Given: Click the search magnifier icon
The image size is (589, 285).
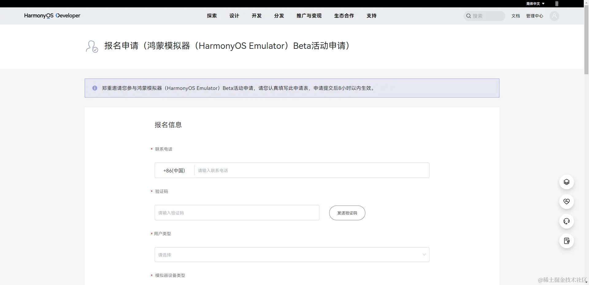Looking at the screenshot, I should click(468, 16).
